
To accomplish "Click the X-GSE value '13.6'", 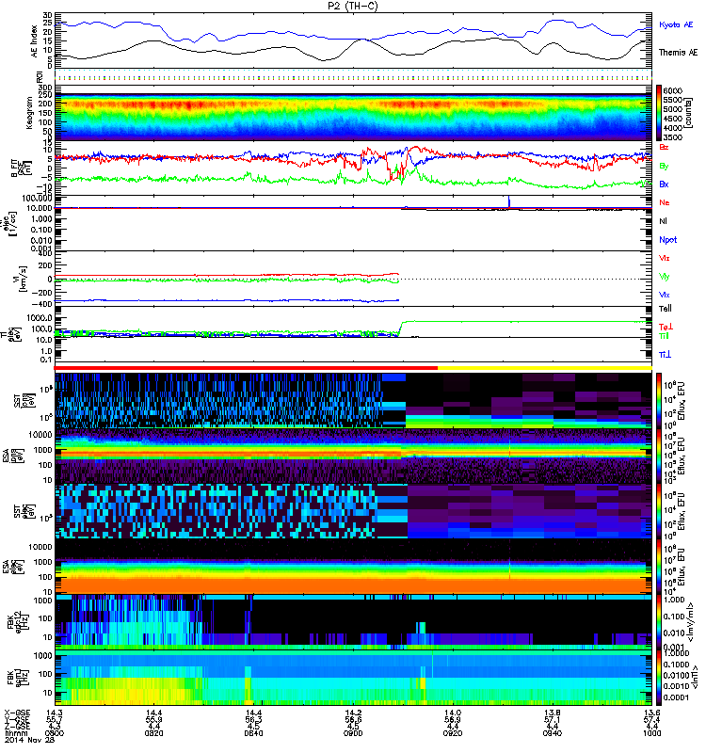I will coord(652,713).
